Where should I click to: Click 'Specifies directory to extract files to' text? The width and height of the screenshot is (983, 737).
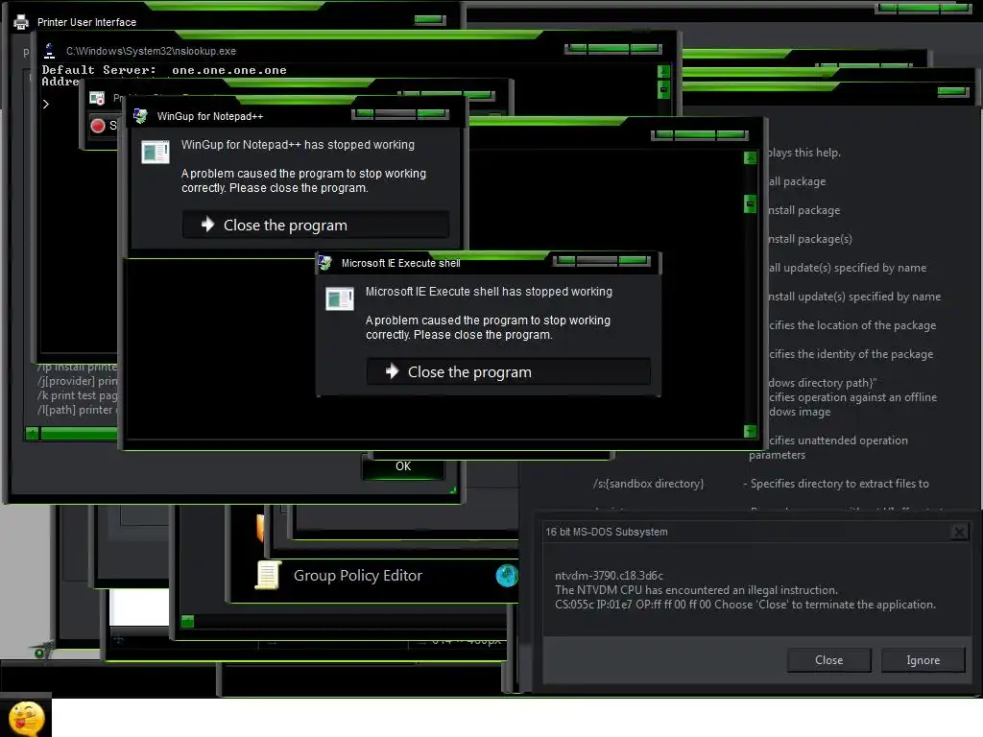tap(839, 484)
